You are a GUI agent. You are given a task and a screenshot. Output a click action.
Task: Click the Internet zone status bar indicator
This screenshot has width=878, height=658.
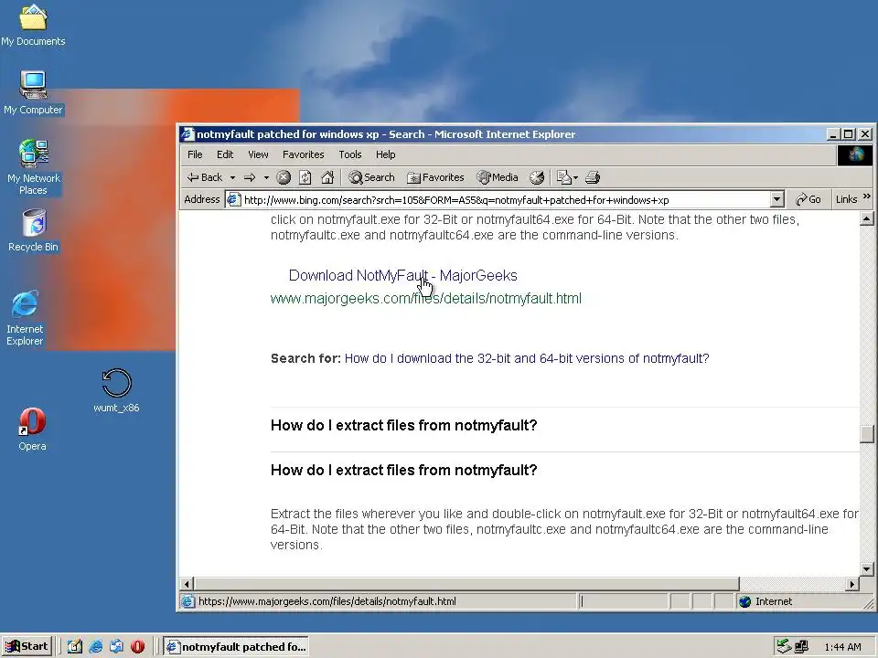click(766, 601)
